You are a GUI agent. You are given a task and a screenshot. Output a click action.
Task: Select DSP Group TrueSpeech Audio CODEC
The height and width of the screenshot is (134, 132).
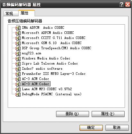coord(56,48)
